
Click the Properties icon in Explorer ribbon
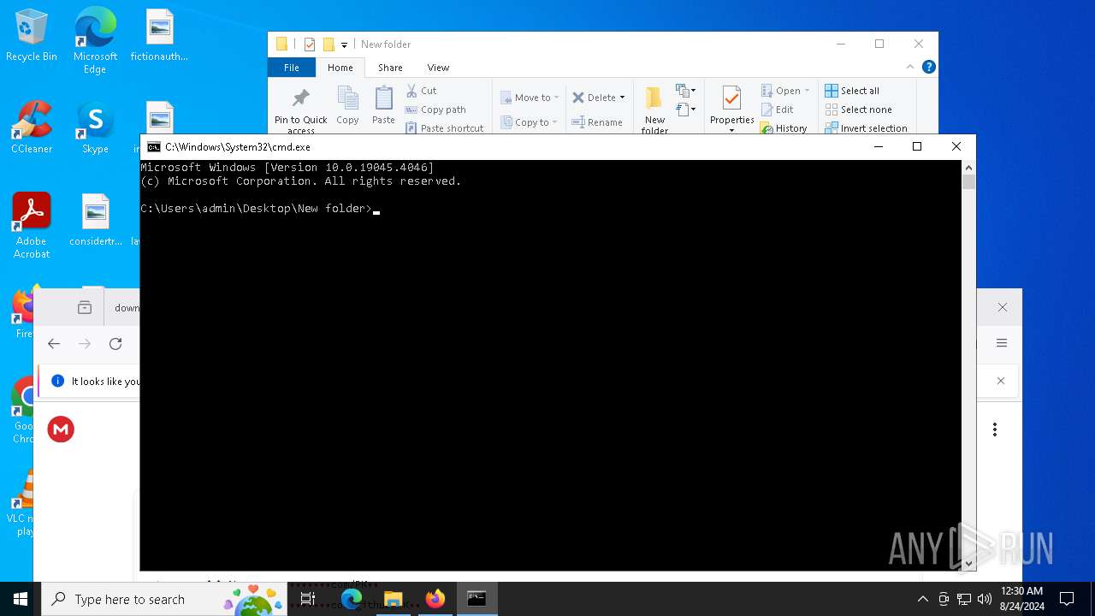tap(731, 99)
